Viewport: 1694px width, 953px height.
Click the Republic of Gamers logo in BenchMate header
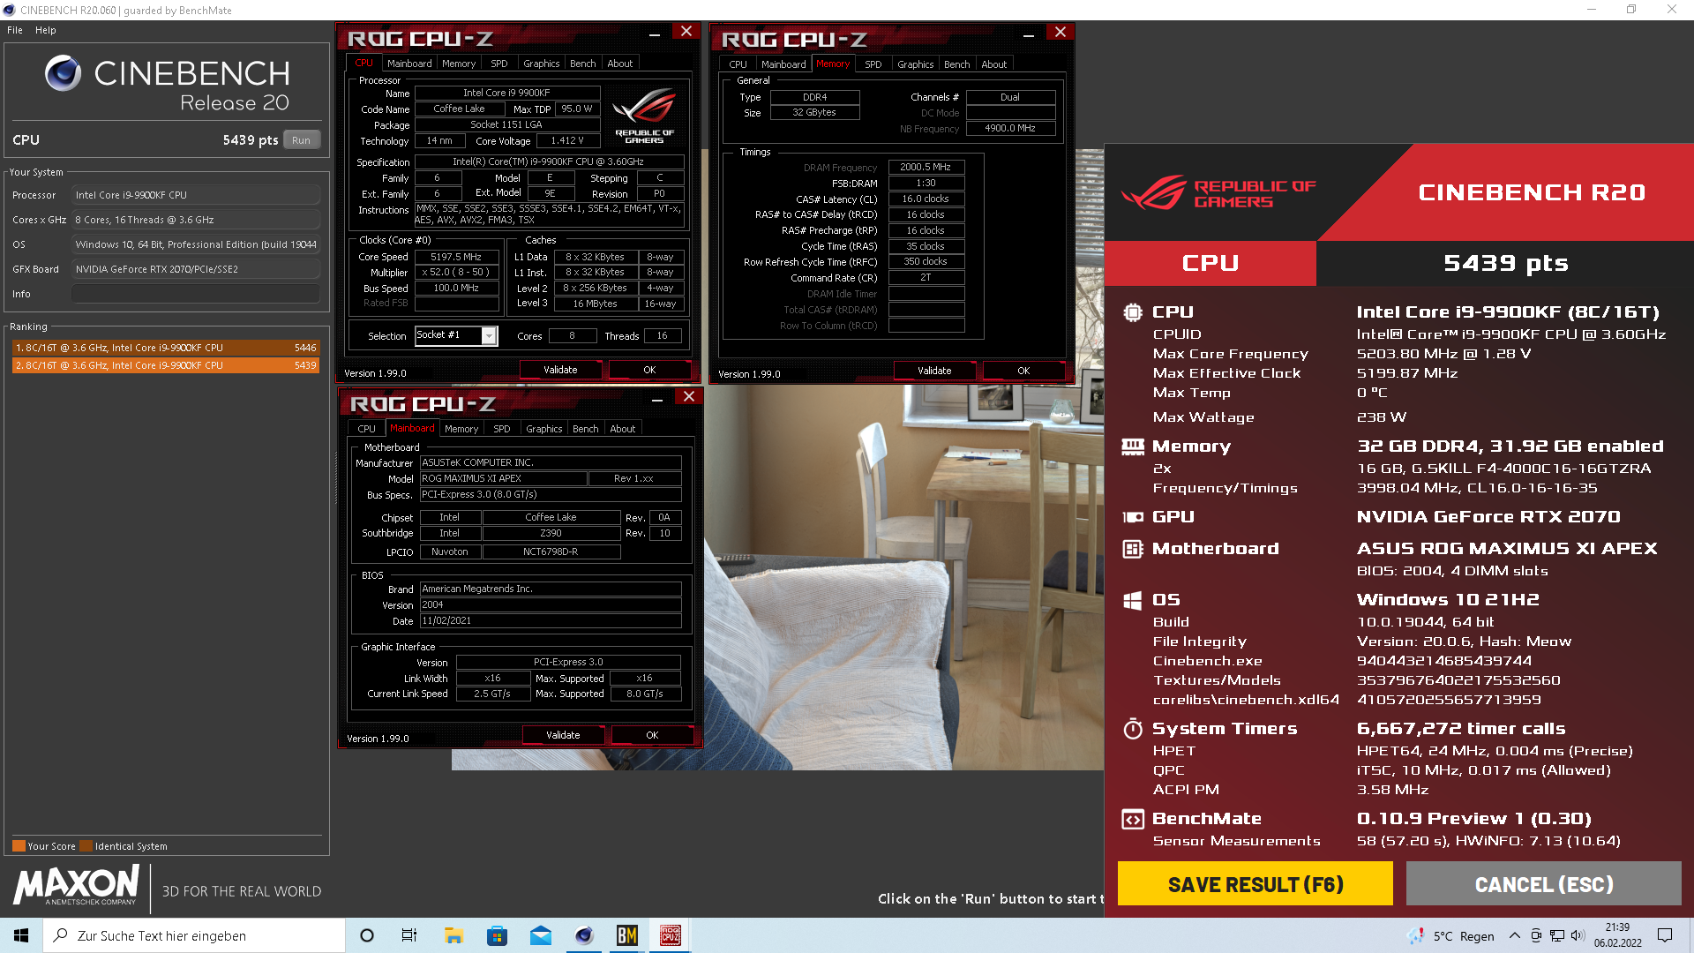1218,193
